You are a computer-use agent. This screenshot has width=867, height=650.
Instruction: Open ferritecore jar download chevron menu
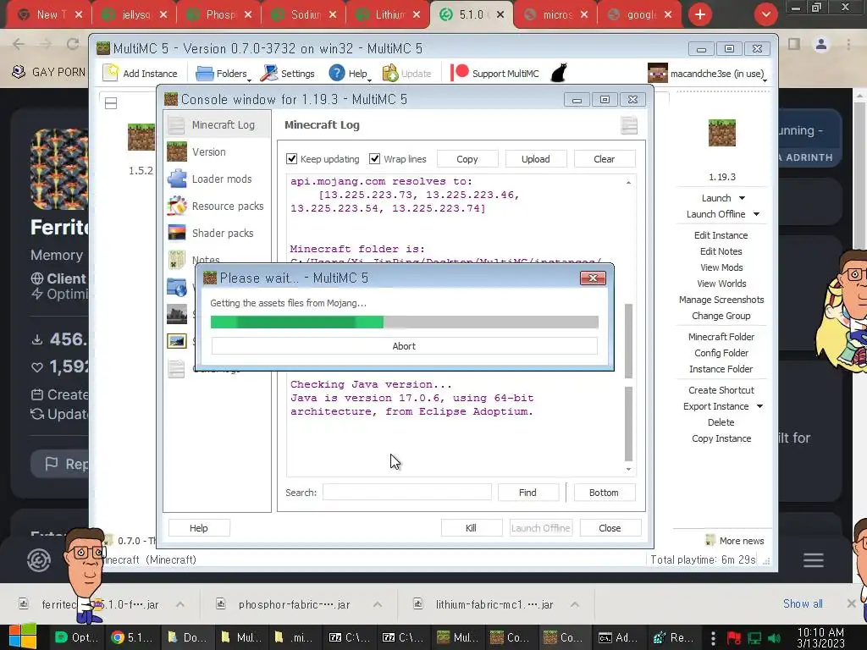pos(180,604)
